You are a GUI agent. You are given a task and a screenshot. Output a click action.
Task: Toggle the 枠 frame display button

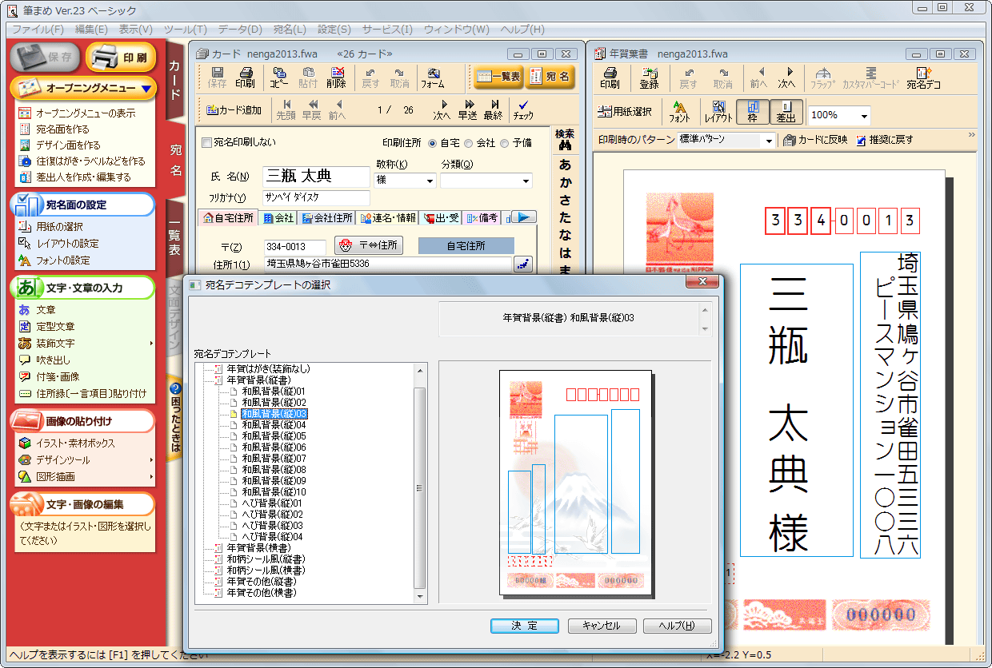point(753,113)
